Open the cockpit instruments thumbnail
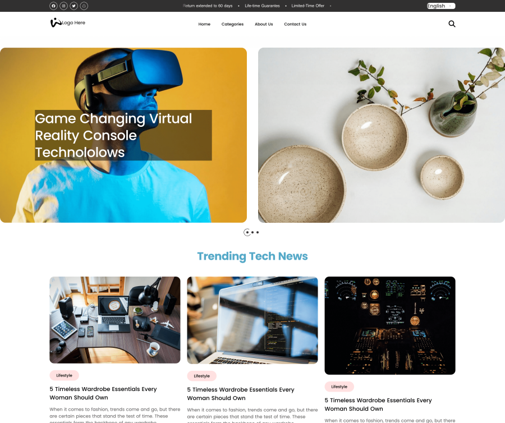This screenshot has height=423, width=505. pyautogui.click(x=390, y=325)
